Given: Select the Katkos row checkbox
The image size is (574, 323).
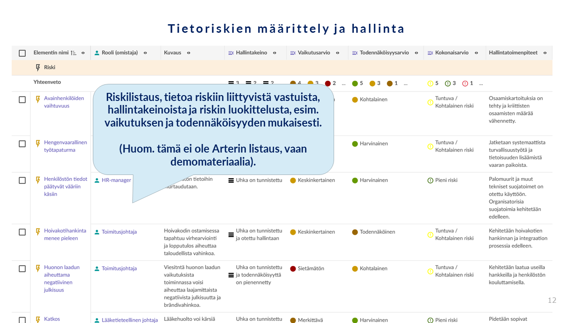Looking at the screenshot, I should point(22,320).
